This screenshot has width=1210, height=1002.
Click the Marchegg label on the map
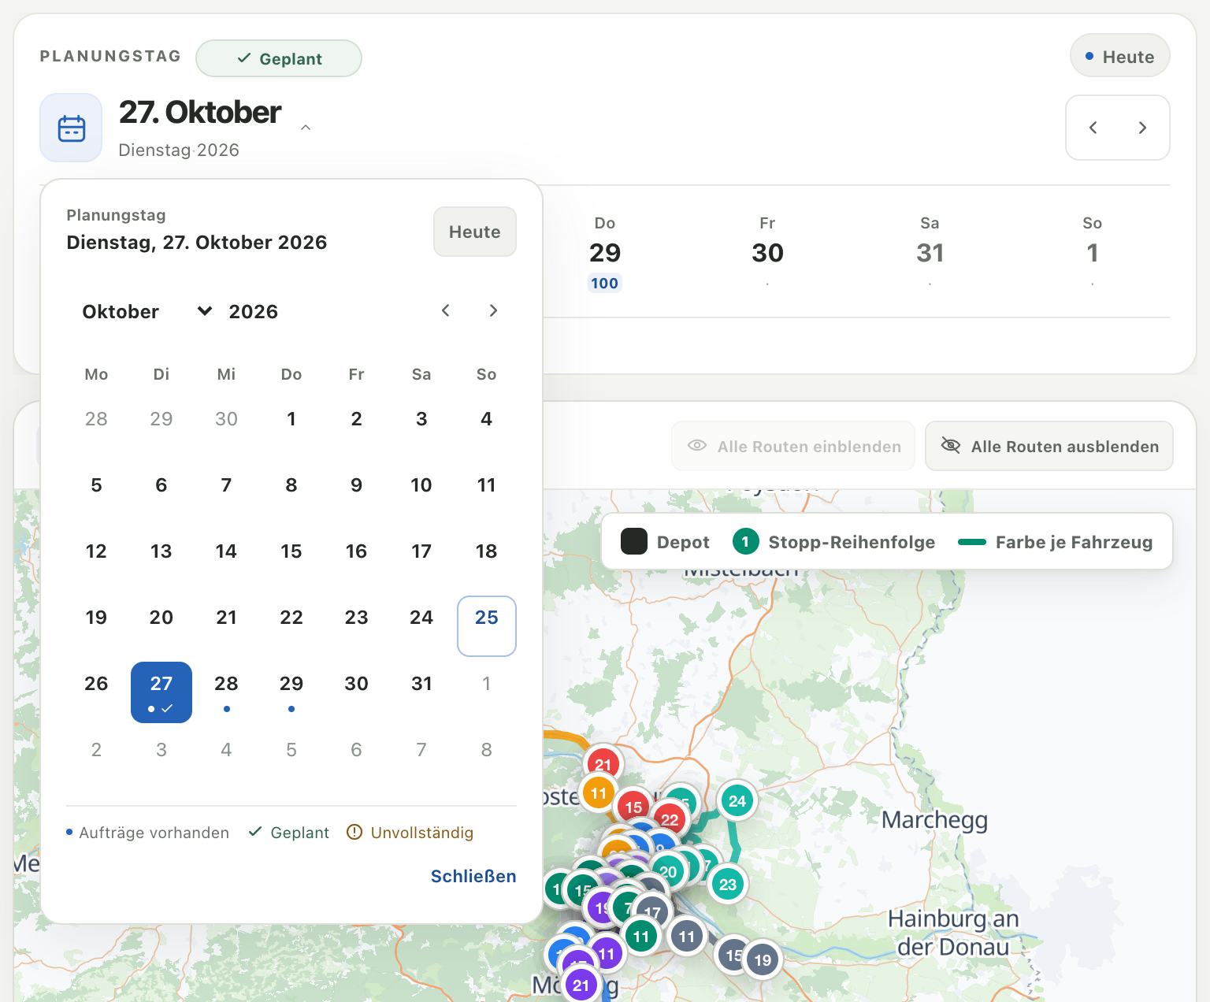(934, 820)
